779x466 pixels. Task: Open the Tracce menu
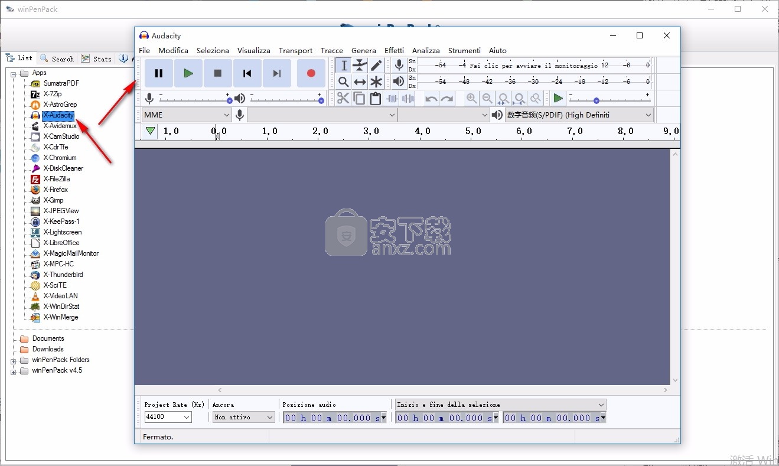point(332,50)
